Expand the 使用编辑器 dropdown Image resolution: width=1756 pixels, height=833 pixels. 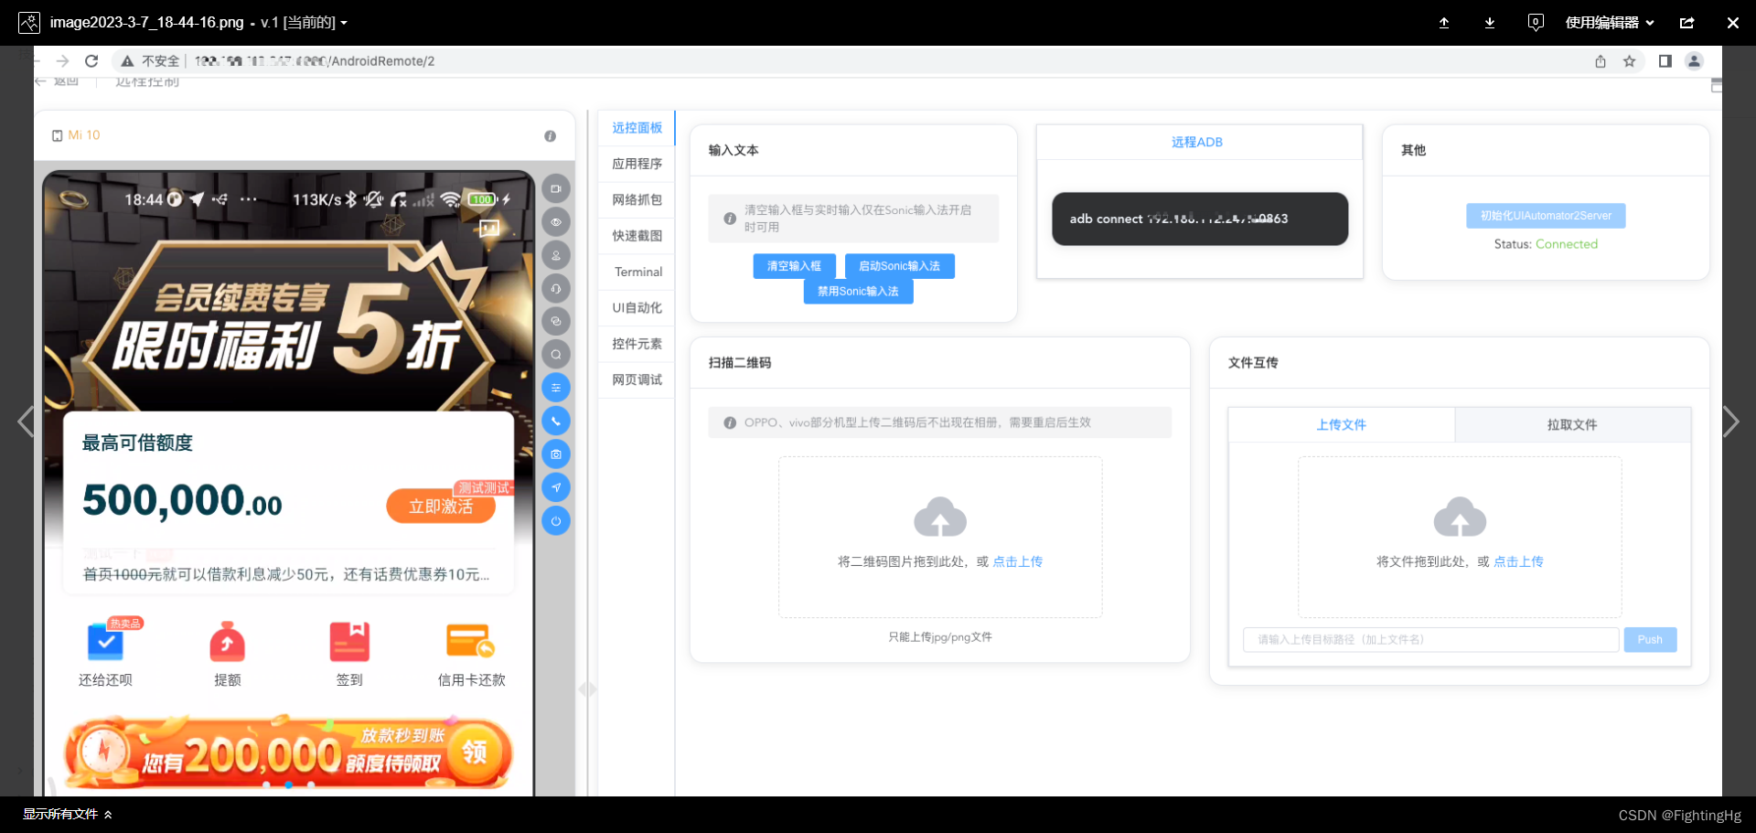point(1610,23)
